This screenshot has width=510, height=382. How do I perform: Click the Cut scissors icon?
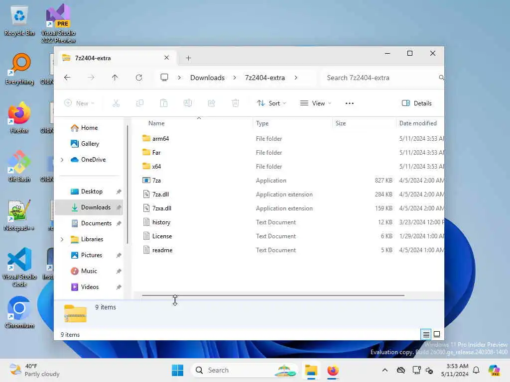[x=116, y=103]
